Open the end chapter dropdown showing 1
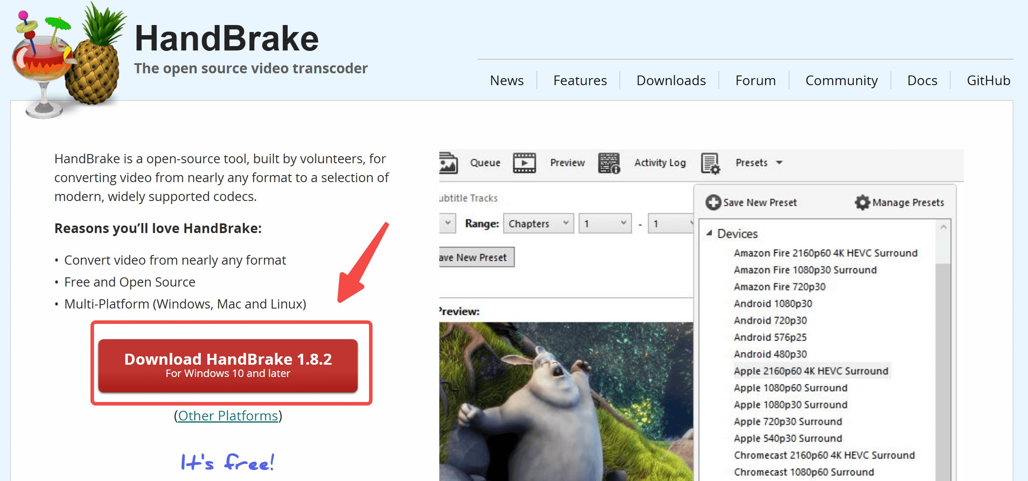The height and width of the screenshot is (481, 1028). (671, 223)
